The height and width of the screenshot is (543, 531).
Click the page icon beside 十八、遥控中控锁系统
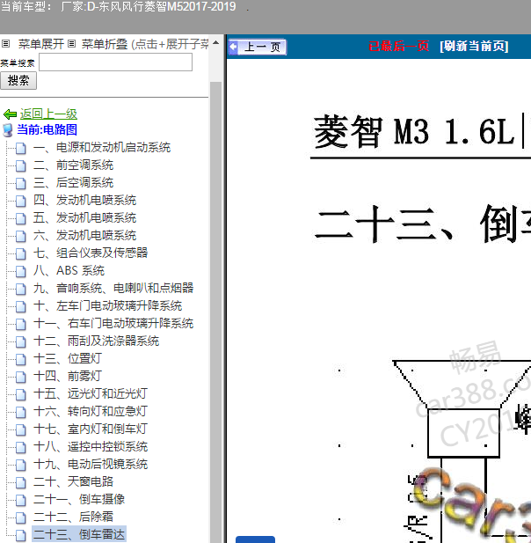coord(21,447)
